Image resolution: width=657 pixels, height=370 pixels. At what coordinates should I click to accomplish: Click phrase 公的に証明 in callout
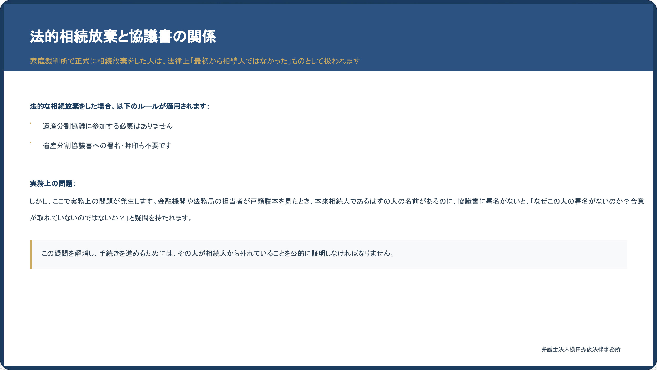coord(307,253)
